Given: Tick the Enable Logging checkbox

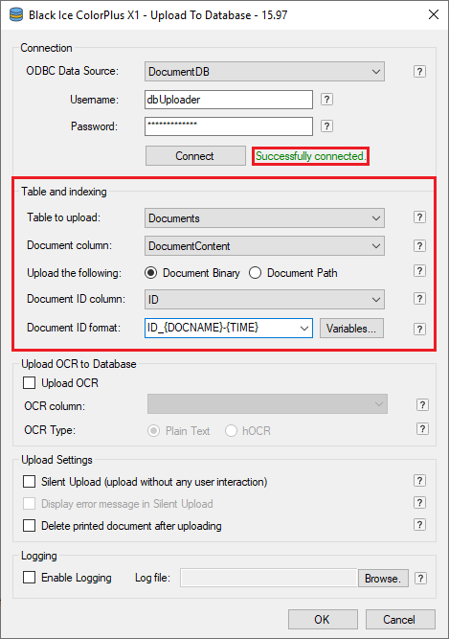Looking at the screenshot, I should (30, 578).
